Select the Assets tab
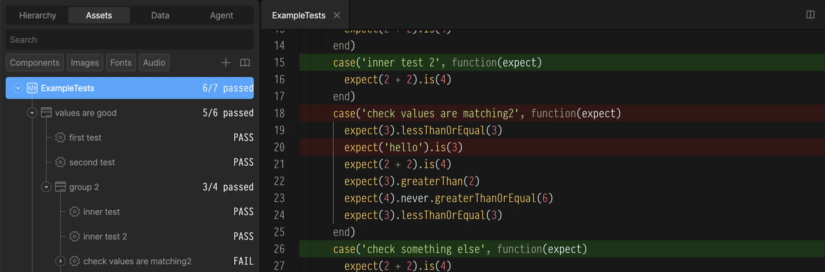Screen dimensions: 825x272 (99, 15)
